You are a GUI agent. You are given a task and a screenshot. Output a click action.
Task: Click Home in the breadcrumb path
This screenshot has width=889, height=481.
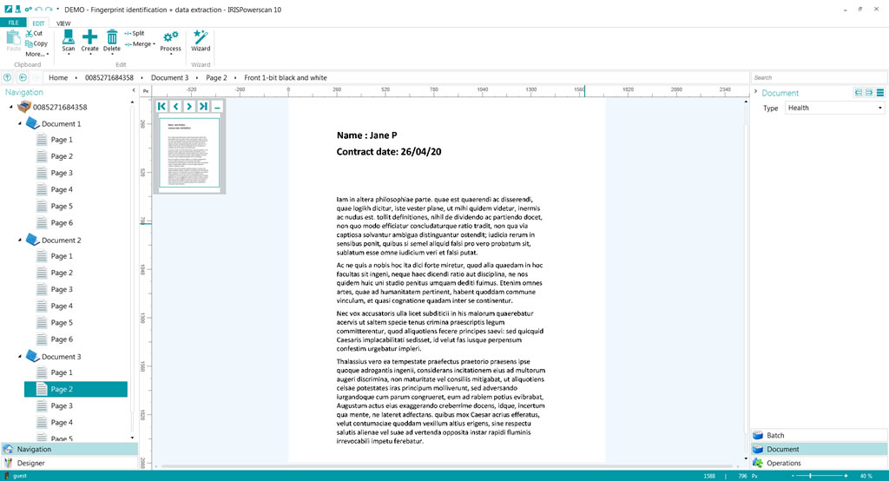click(58, 77)
